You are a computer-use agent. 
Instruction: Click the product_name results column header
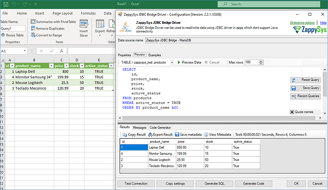(x=162, y=142)
